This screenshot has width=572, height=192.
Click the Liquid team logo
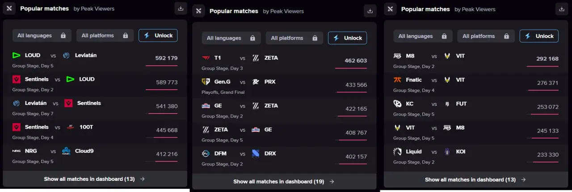397,152
